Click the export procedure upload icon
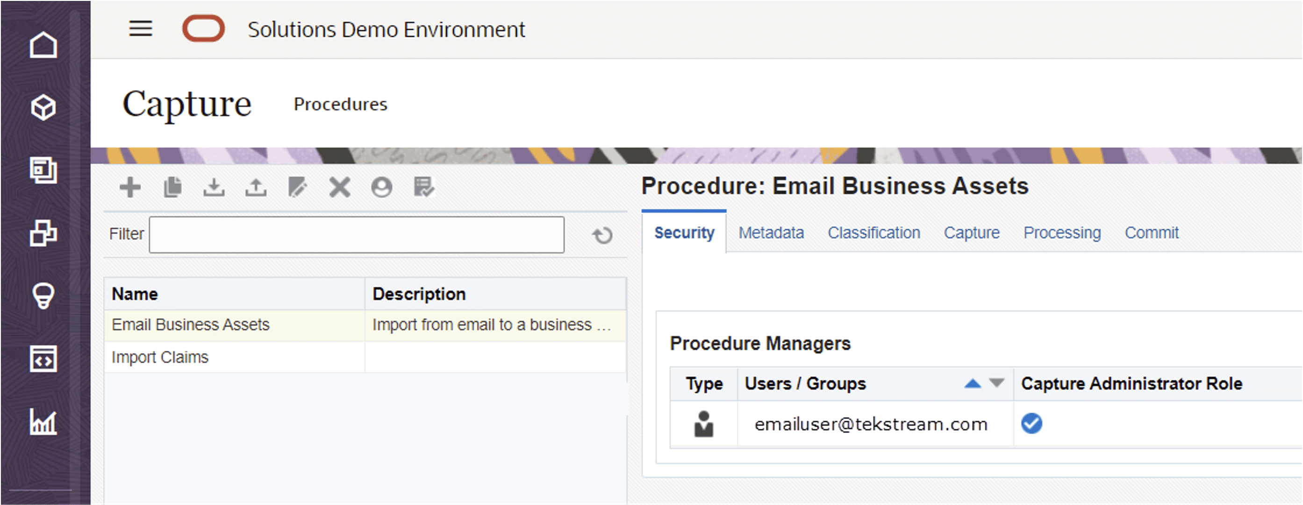 [x=256, y=187]
